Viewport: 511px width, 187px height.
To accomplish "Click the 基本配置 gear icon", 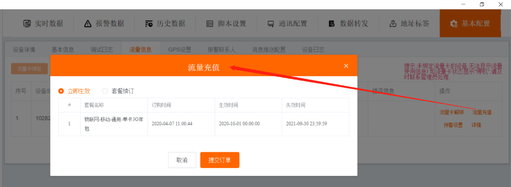I will point(454,24).
